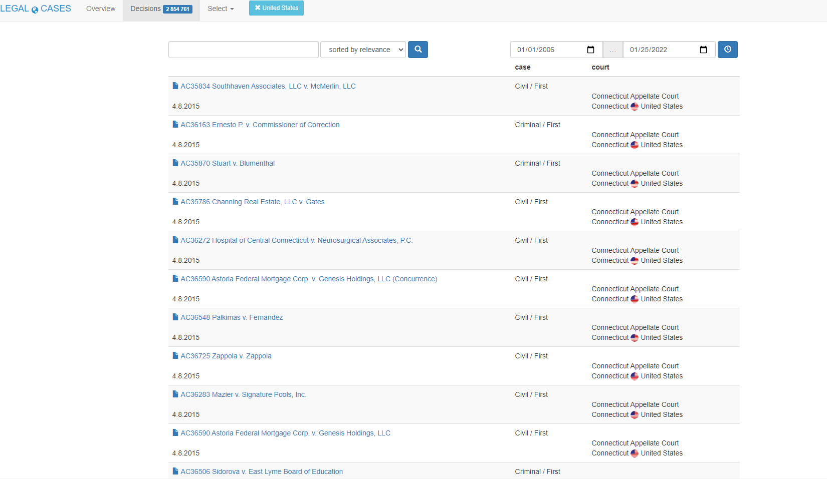
Task: Click US flag icon in Ernesto P. row
Action: [635, 145]
